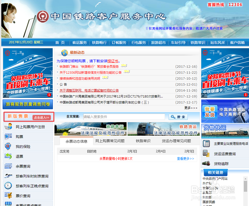Open the 公告 news item
The height and width of the screenshot is (206, 249).
pyautogui.click(x=63, y=85)
